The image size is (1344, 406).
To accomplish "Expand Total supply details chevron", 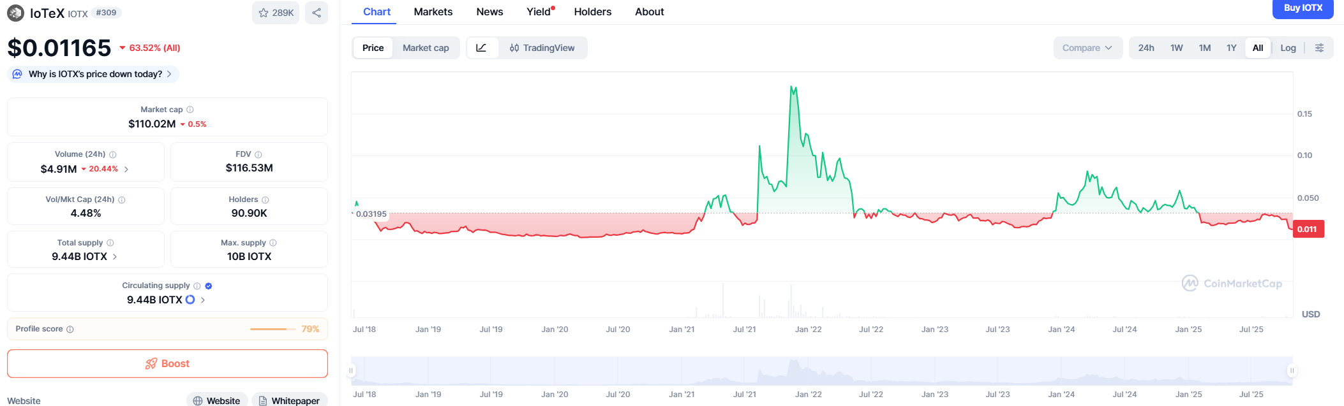I will [x=115, y=257].
